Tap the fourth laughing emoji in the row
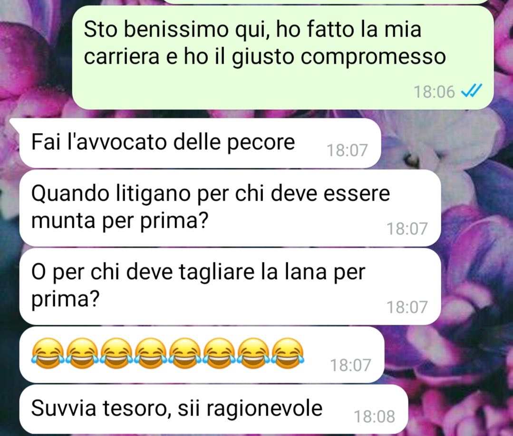Screen dimensions: 513x436 [x=151, y=354]
